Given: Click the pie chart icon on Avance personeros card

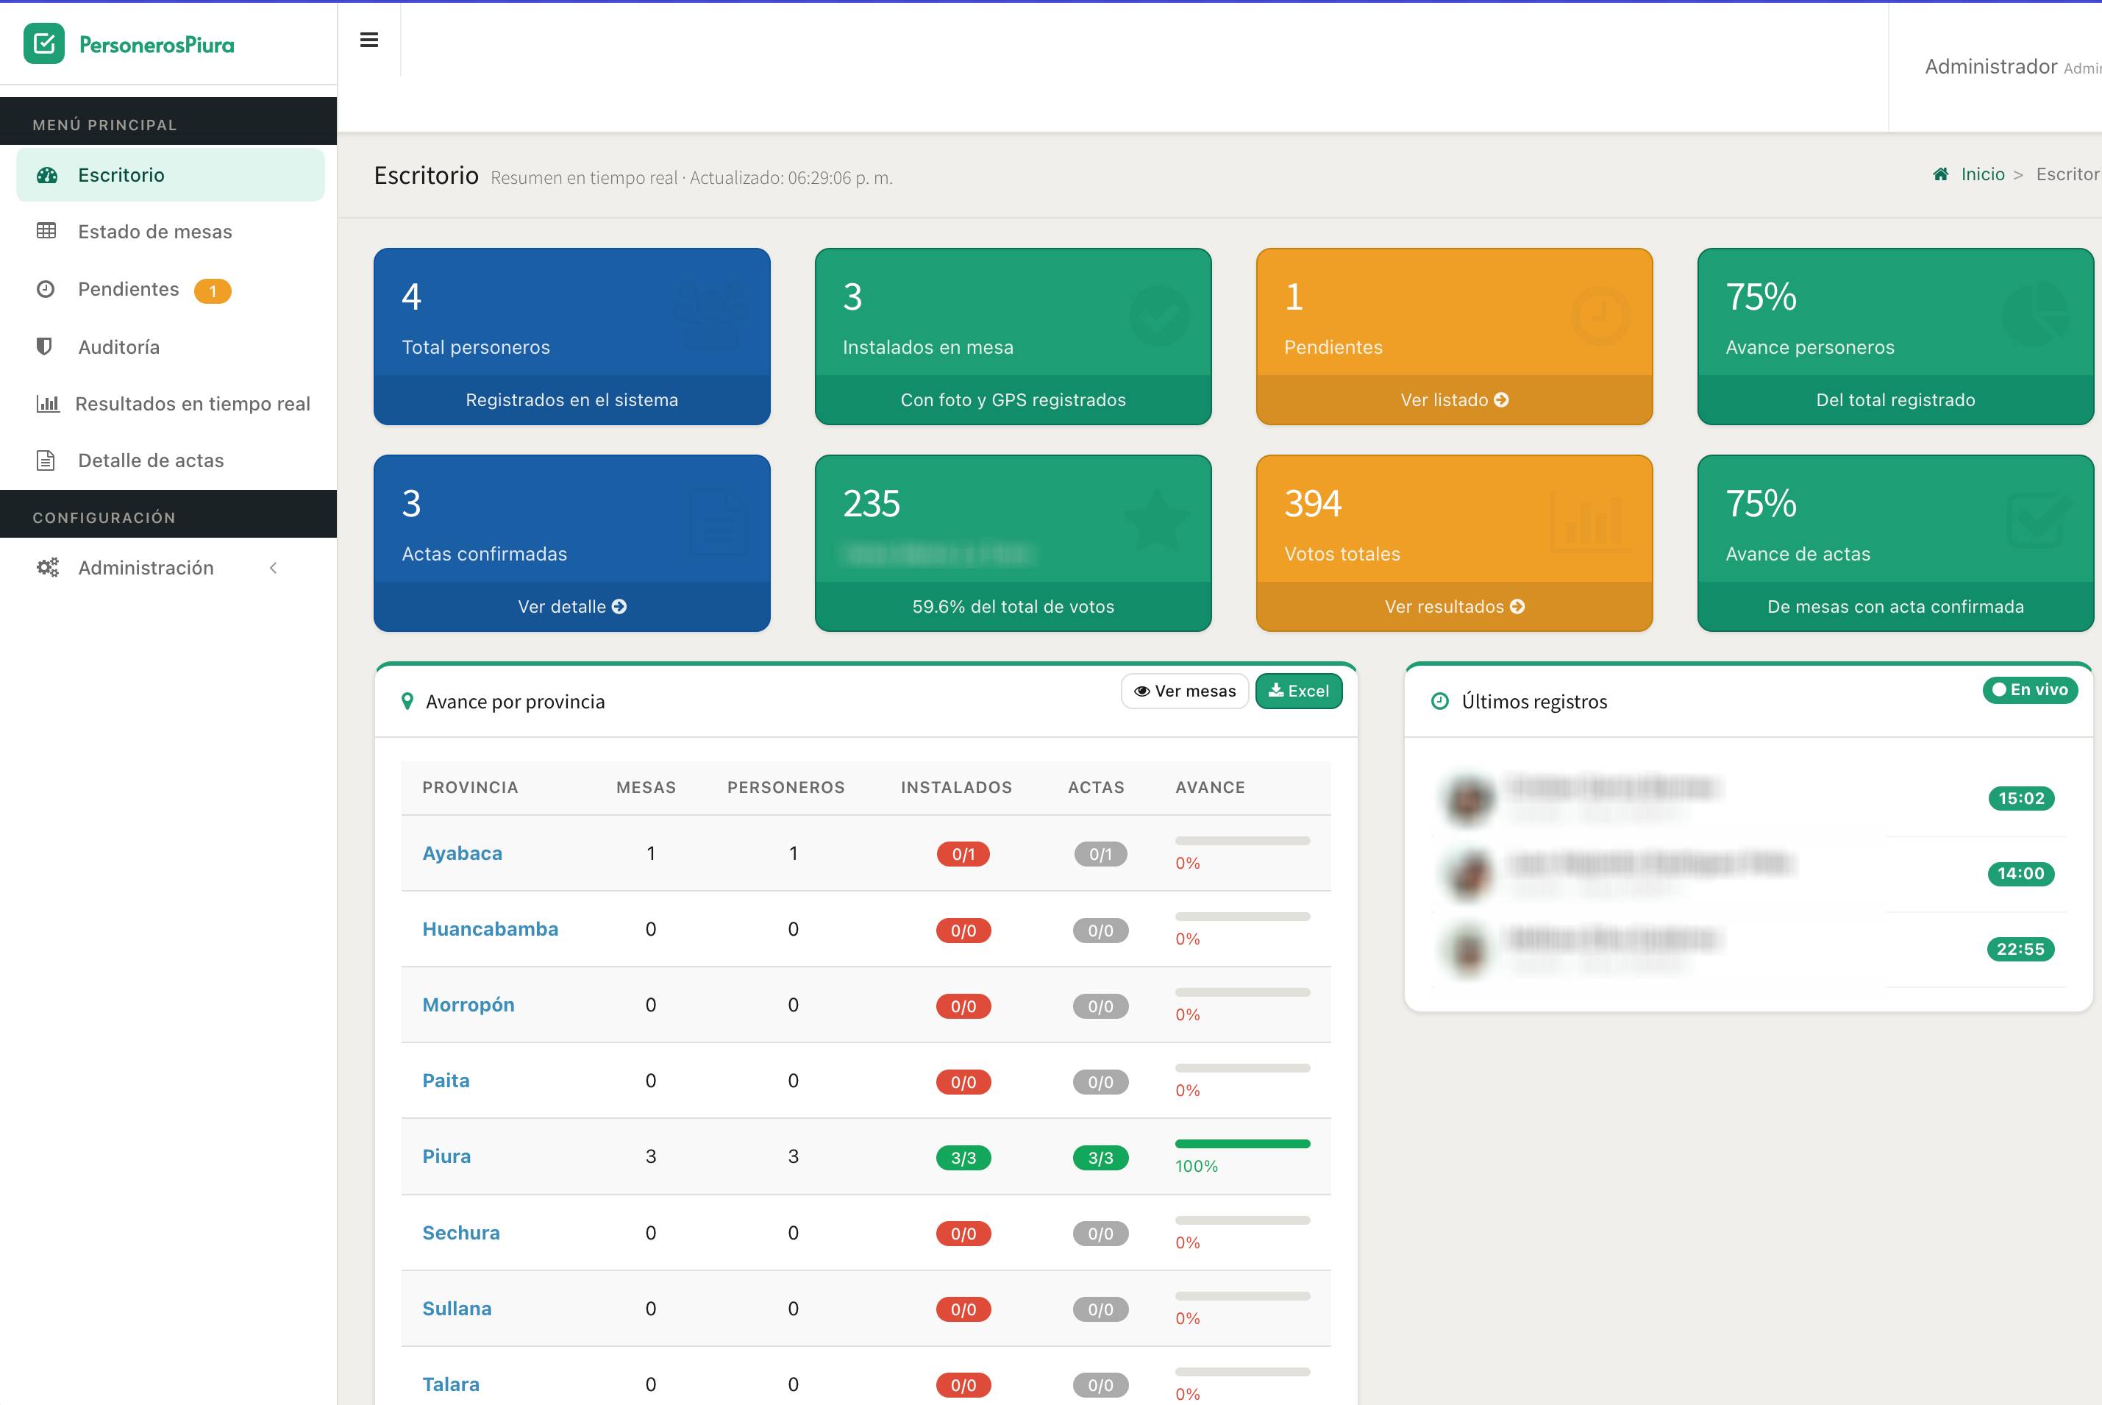Looking at the screenshot, I should pos(2035,313).
